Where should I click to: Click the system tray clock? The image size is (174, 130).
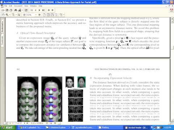168,127
